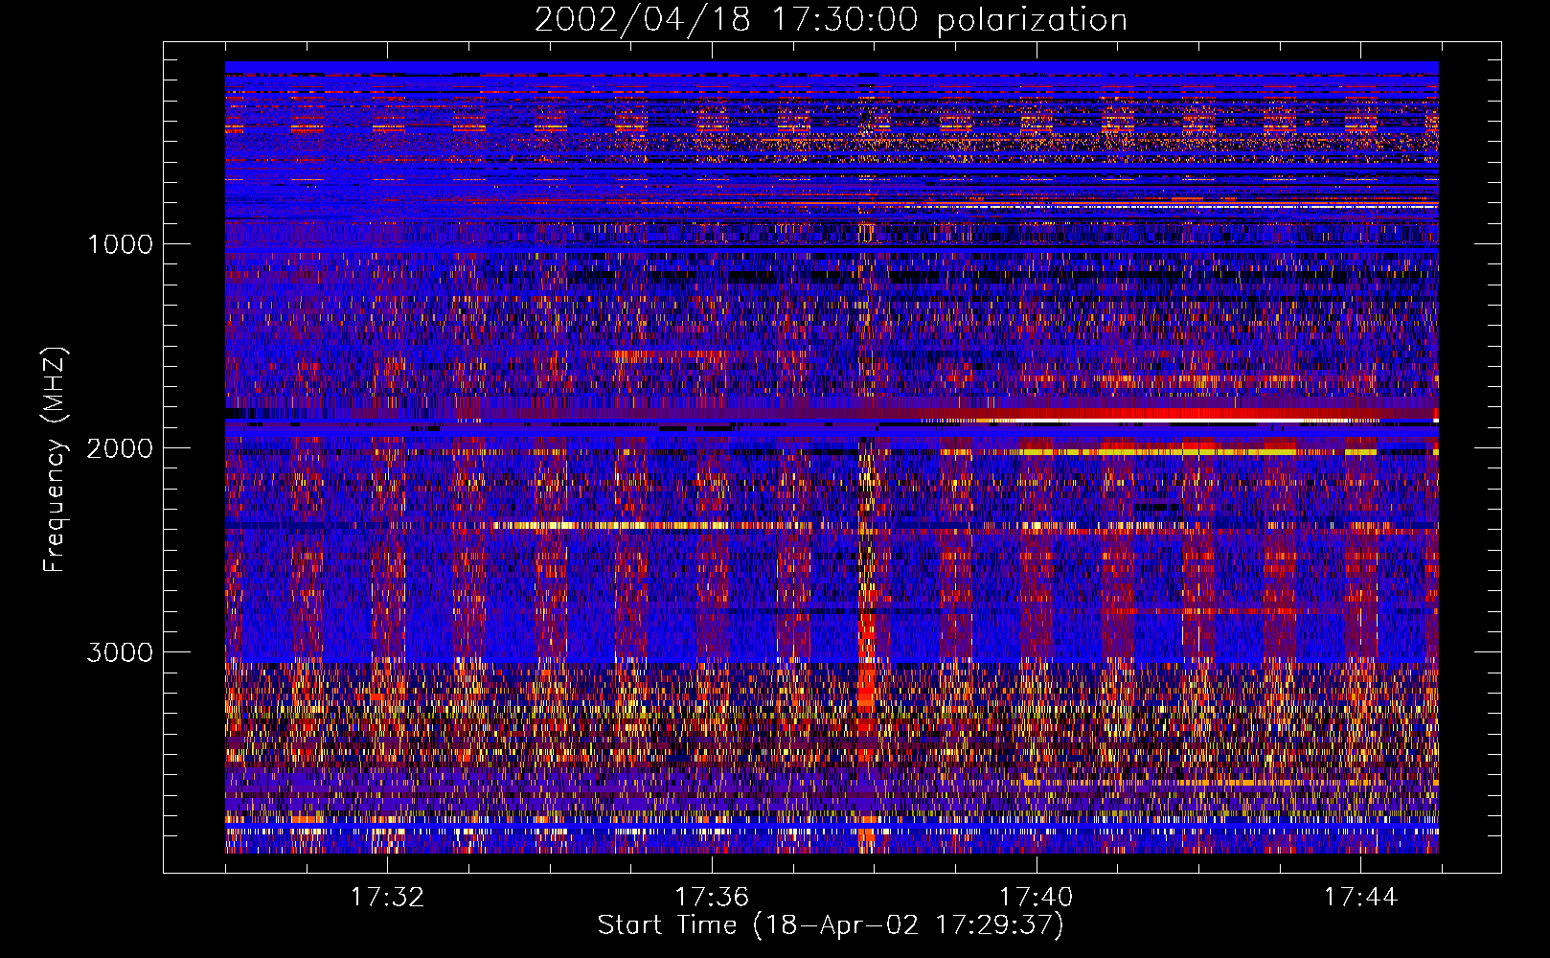
Task: Click the 3000 frequency tick label
Action: pyautogui.click(x=121, y=652)
